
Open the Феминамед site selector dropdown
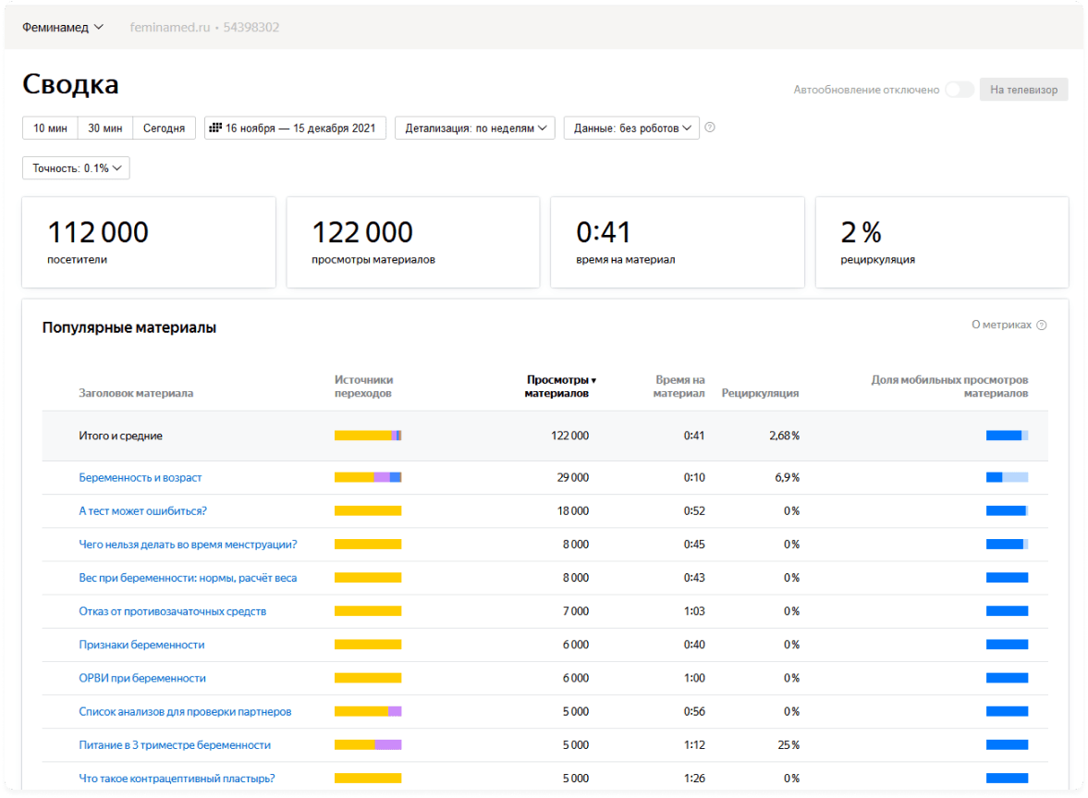coord(63,28)
